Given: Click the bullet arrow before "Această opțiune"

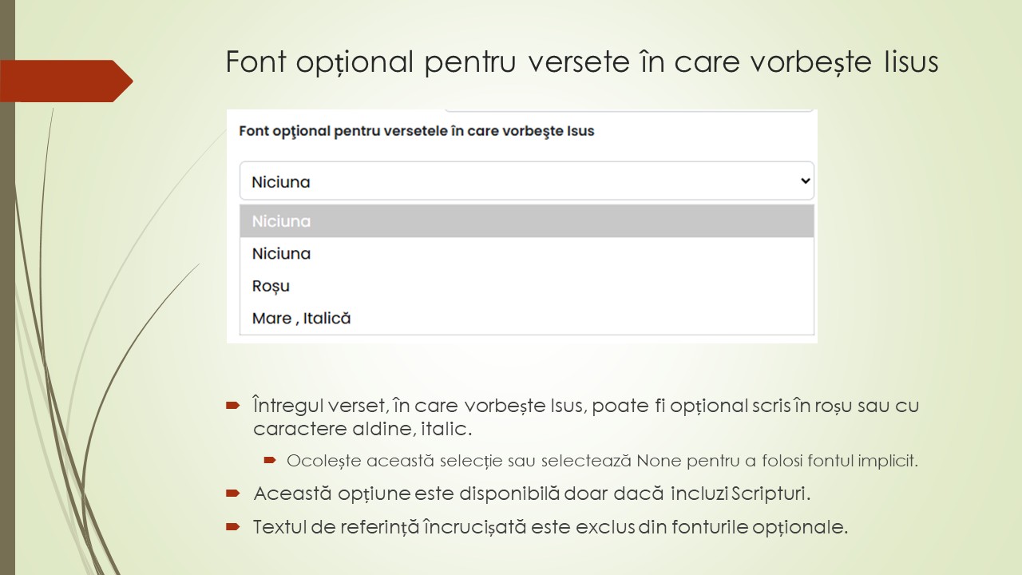Looking at the screenshot, I should click(x=232, y=494).
